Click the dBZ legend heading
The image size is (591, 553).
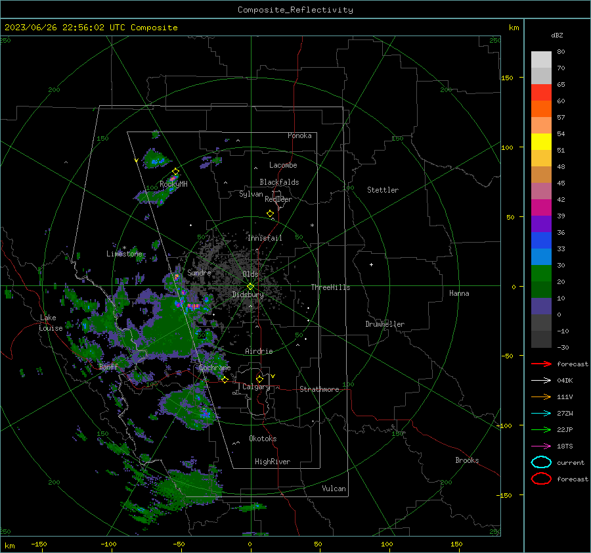557,35
